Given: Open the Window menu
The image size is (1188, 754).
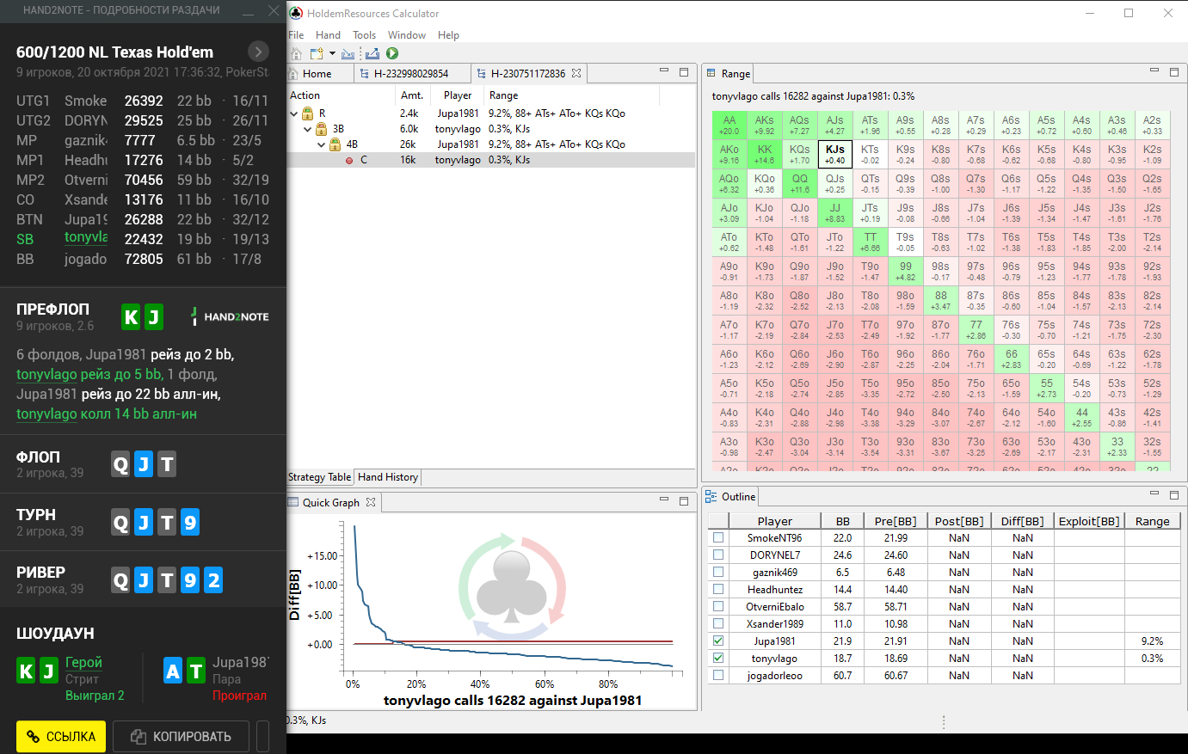Looking at the screenshot, I should (x=407, y=35).
